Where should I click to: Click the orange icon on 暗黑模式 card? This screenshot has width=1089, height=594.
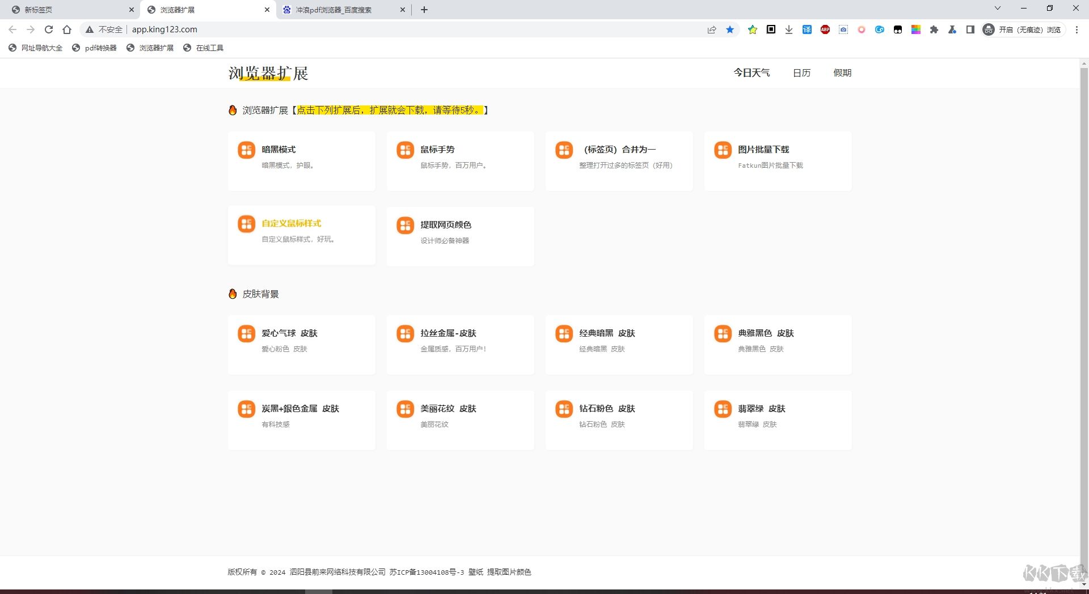pos(246,150)
